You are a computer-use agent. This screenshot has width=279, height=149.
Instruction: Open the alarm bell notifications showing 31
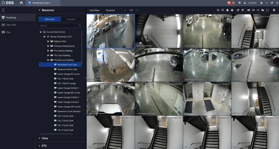point(231,3)
